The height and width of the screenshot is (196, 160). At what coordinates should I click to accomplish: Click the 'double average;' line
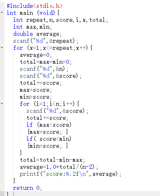coord(38,34)
